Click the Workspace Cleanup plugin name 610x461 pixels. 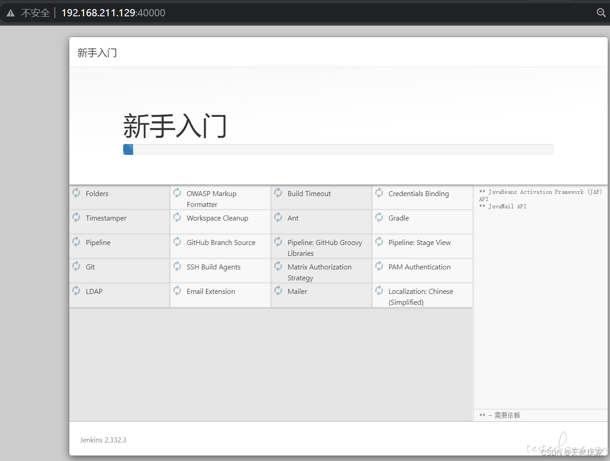217,218
